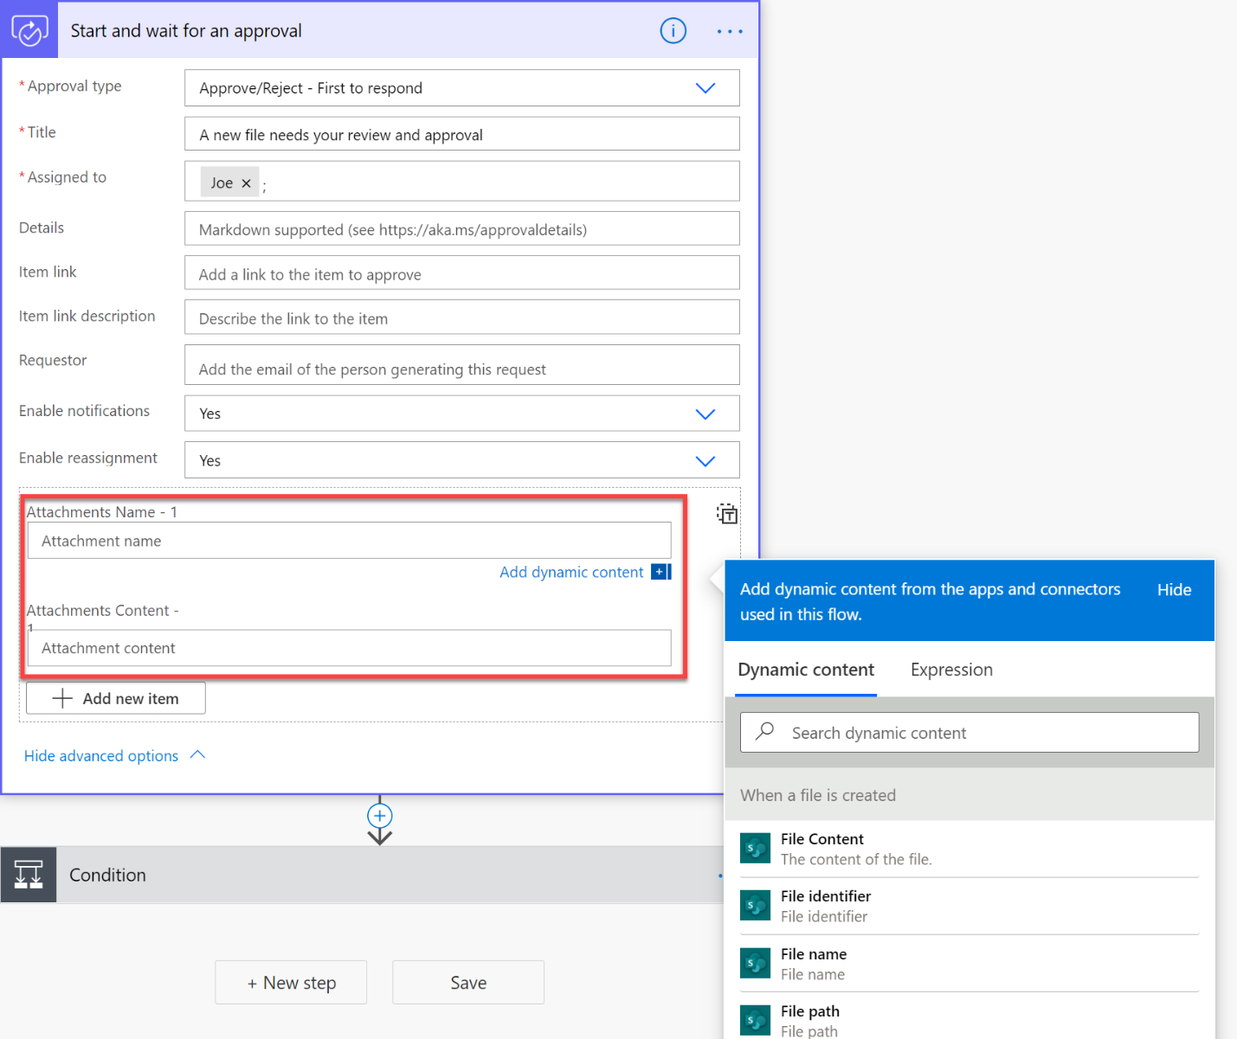
Task: Click the plus icon beside Add dynamic content
Action: click(x=661, y=572)
